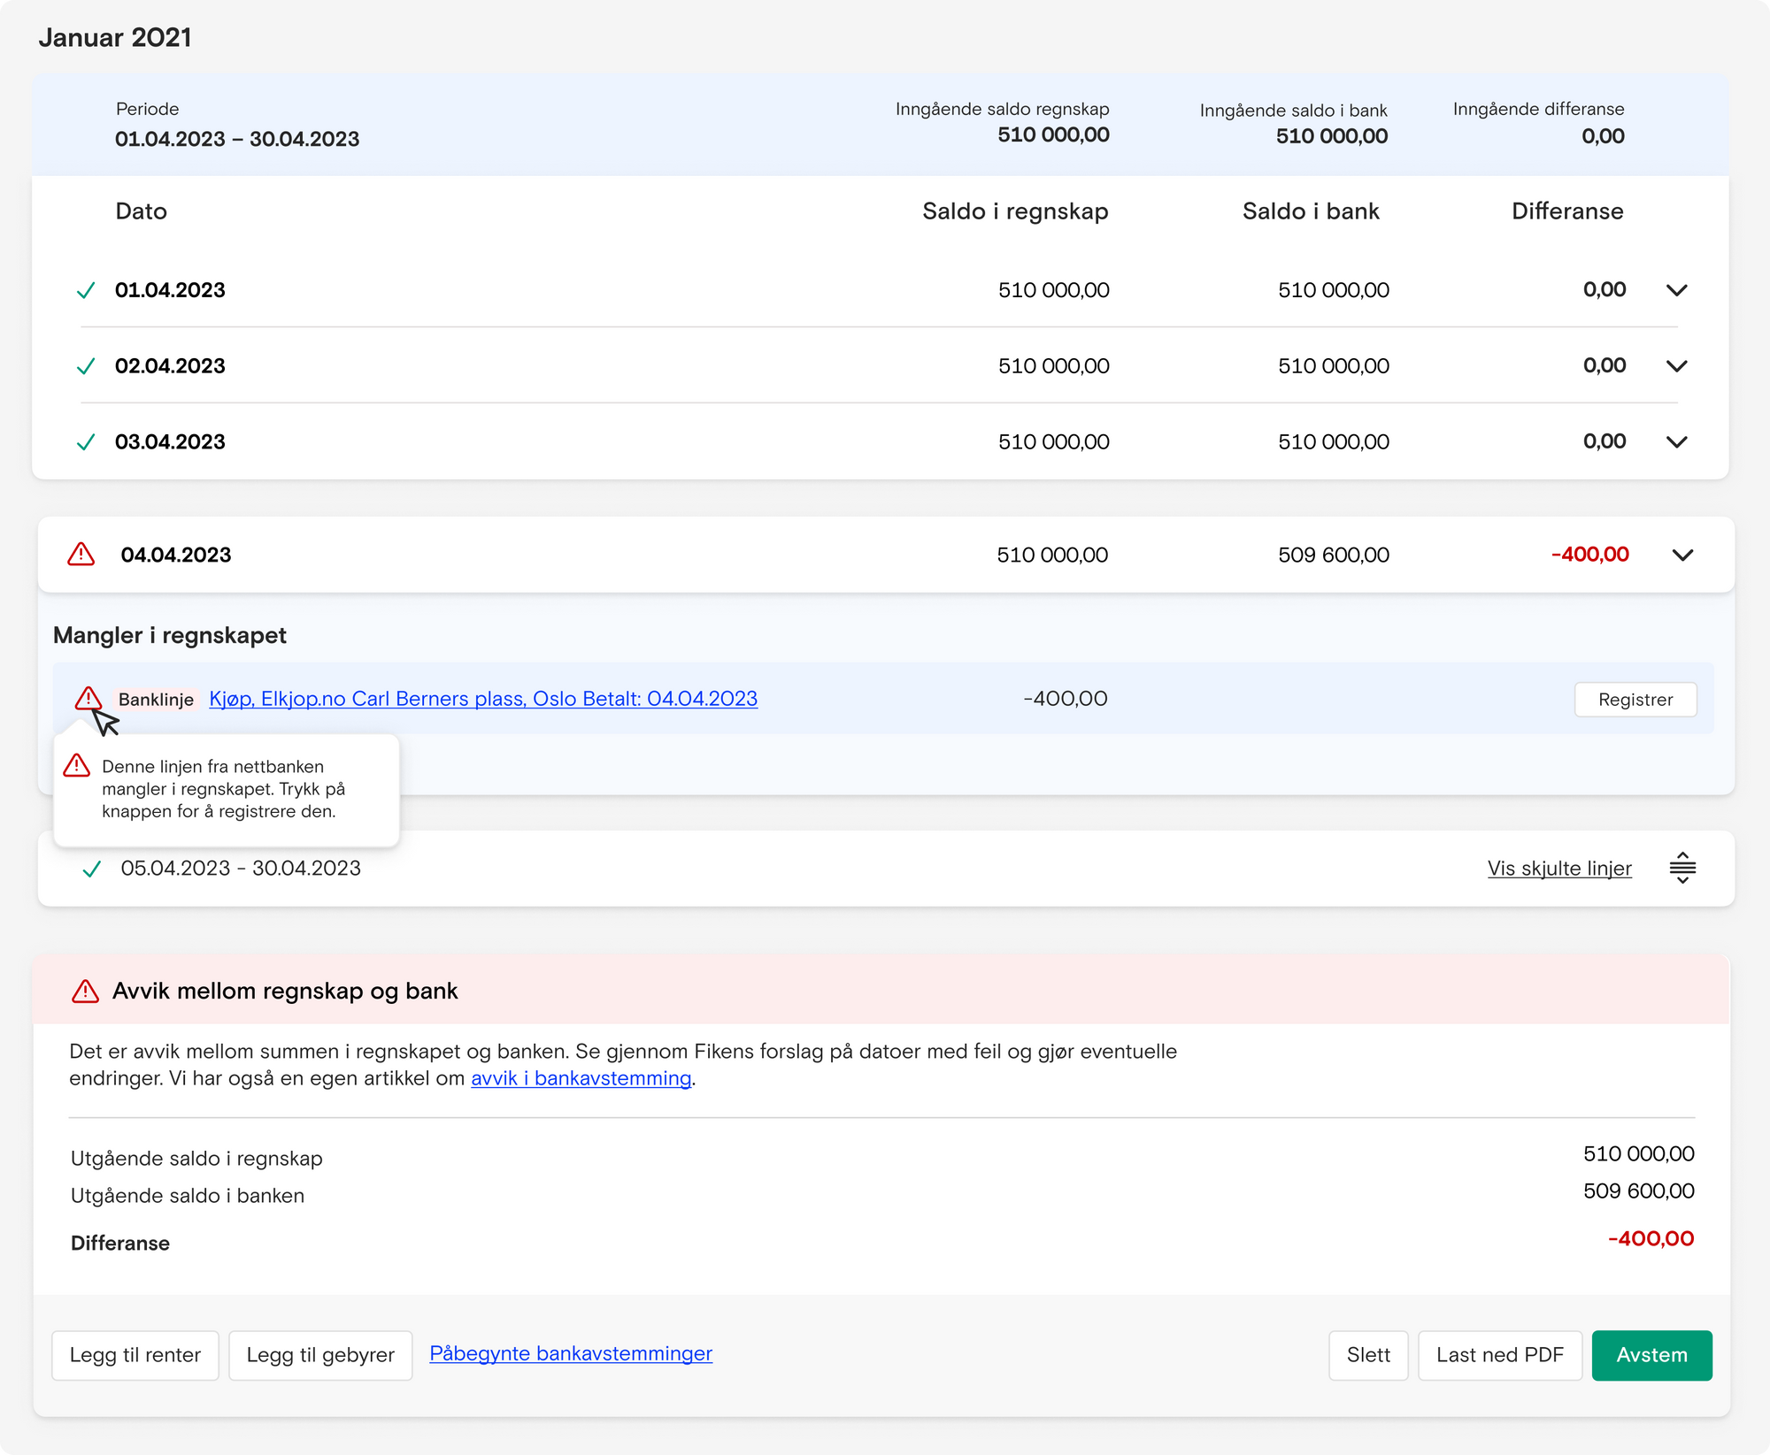Click the warning icon in the Avvik header
The width and height of the screenshot is (1770, 1455).
[85, 991]
